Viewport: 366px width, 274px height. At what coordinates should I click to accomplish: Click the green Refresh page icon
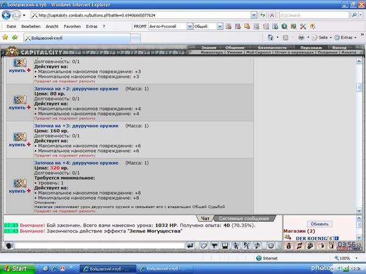(262, 15)
